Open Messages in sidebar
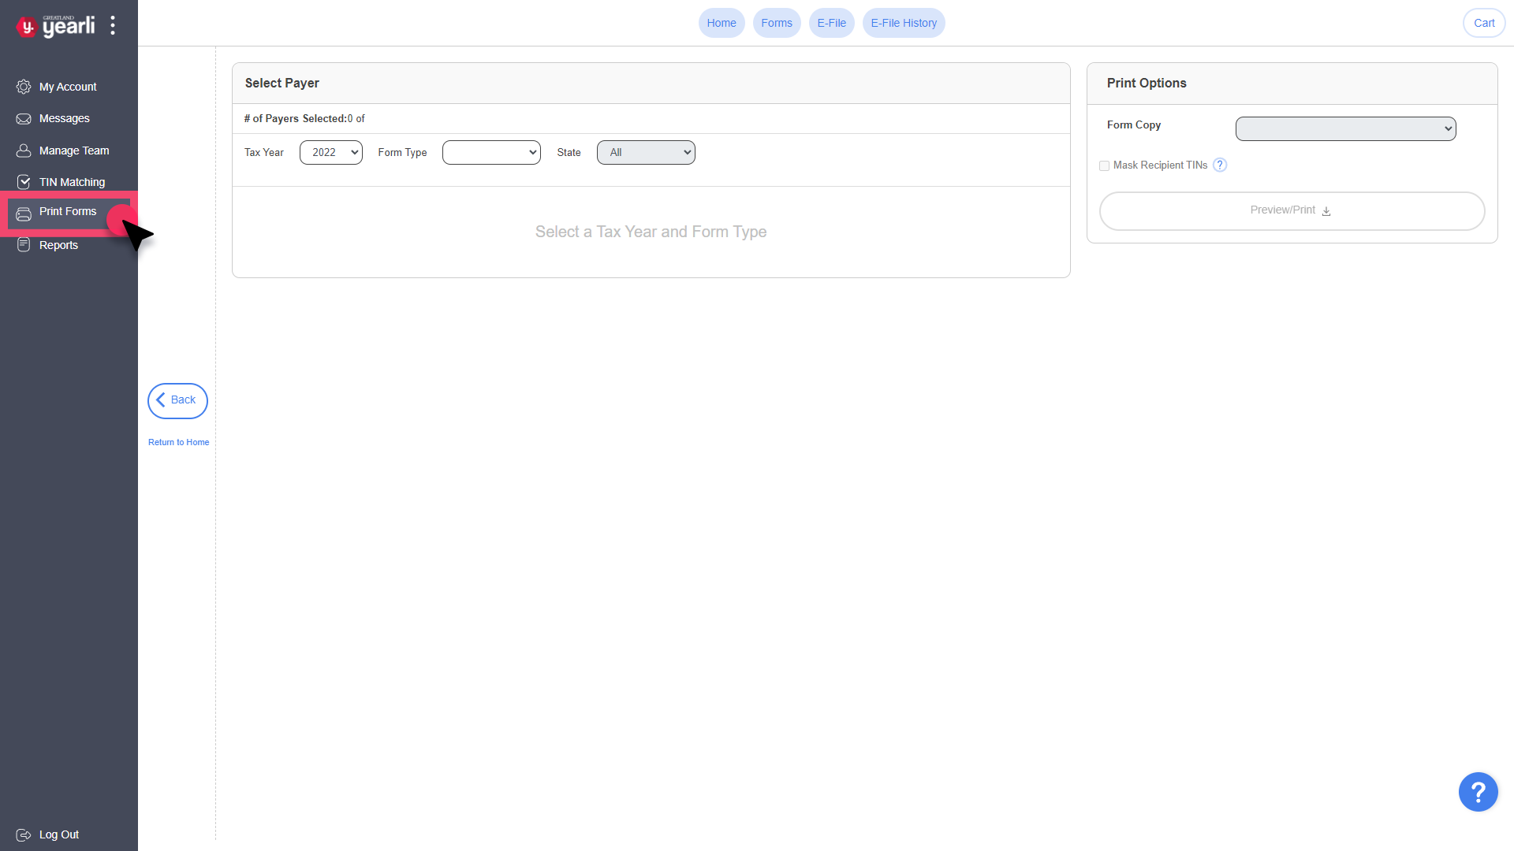The width and height of the screenshot is (1514, 851). 65,118
